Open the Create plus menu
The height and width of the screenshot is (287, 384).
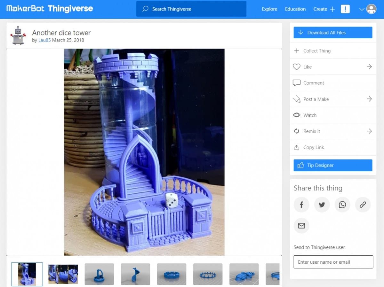(333, 9)
